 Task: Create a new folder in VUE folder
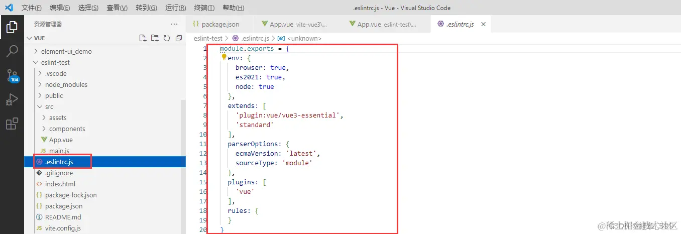coord(155,38)
